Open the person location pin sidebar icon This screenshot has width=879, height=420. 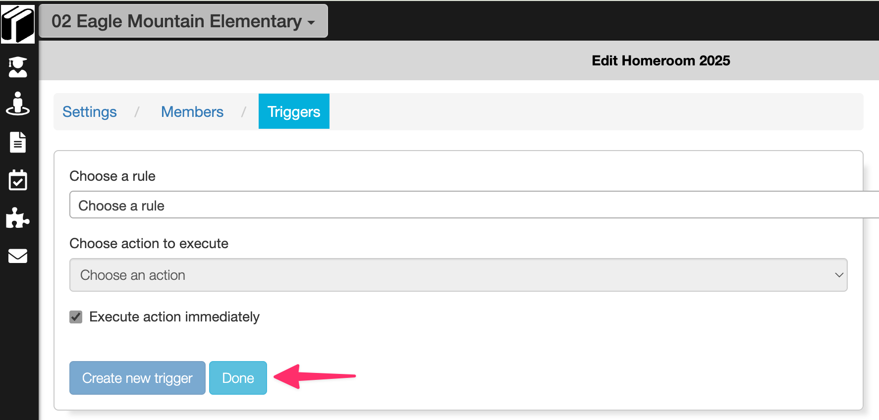(x=18, y=104)
